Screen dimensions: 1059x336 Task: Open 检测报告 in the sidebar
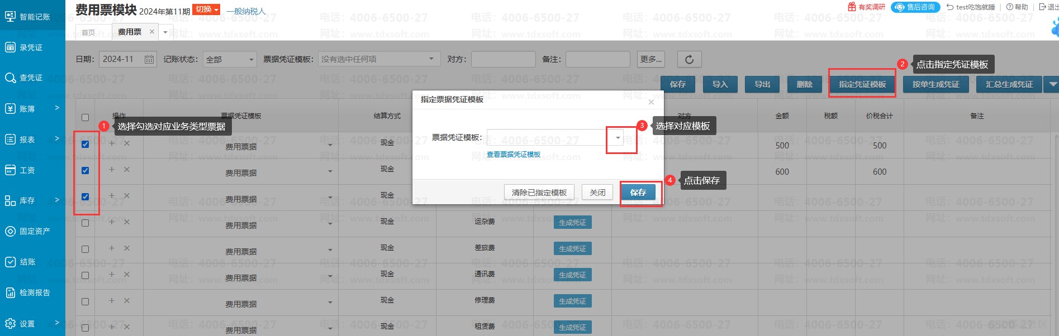(35, 292)
